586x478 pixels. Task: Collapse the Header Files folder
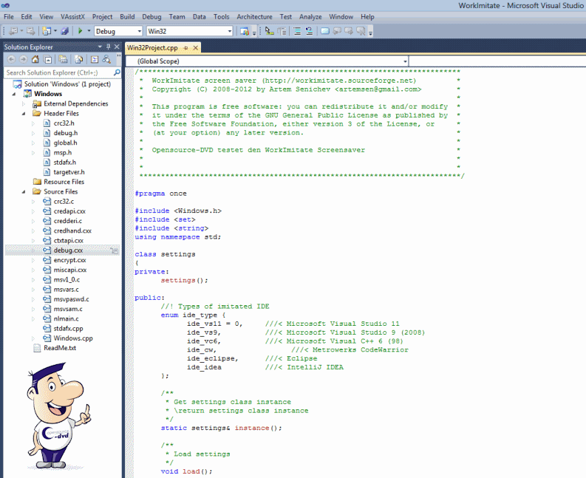click(25, 114)
